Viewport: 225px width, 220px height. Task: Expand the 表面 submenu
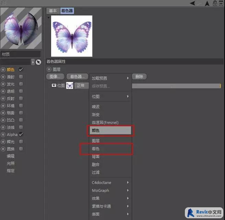(x=110, y=214)
